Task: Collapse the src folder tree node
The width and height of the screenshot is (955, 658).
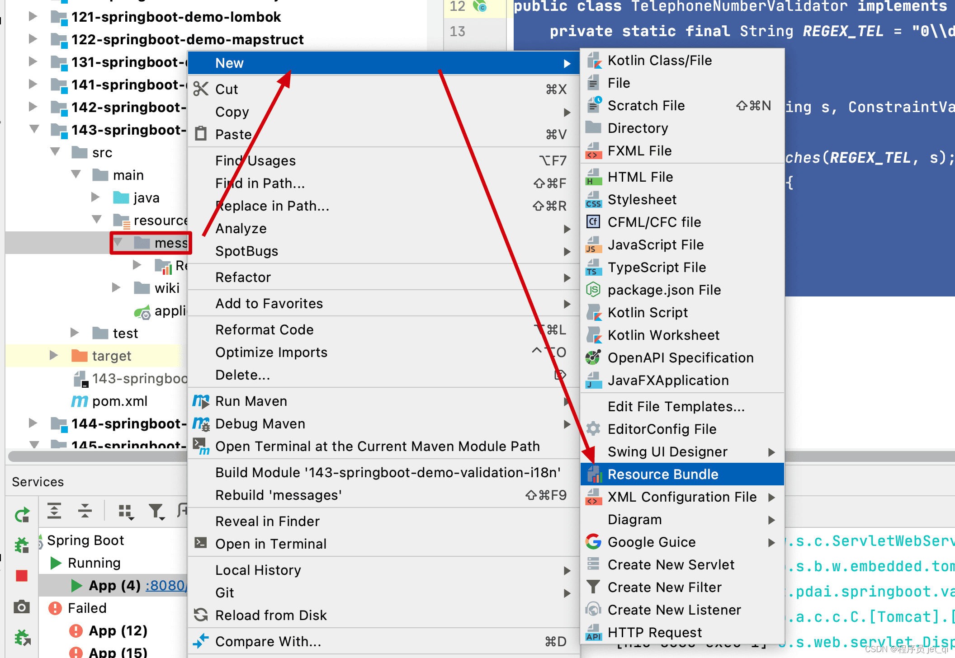Action: coord(55,152)
